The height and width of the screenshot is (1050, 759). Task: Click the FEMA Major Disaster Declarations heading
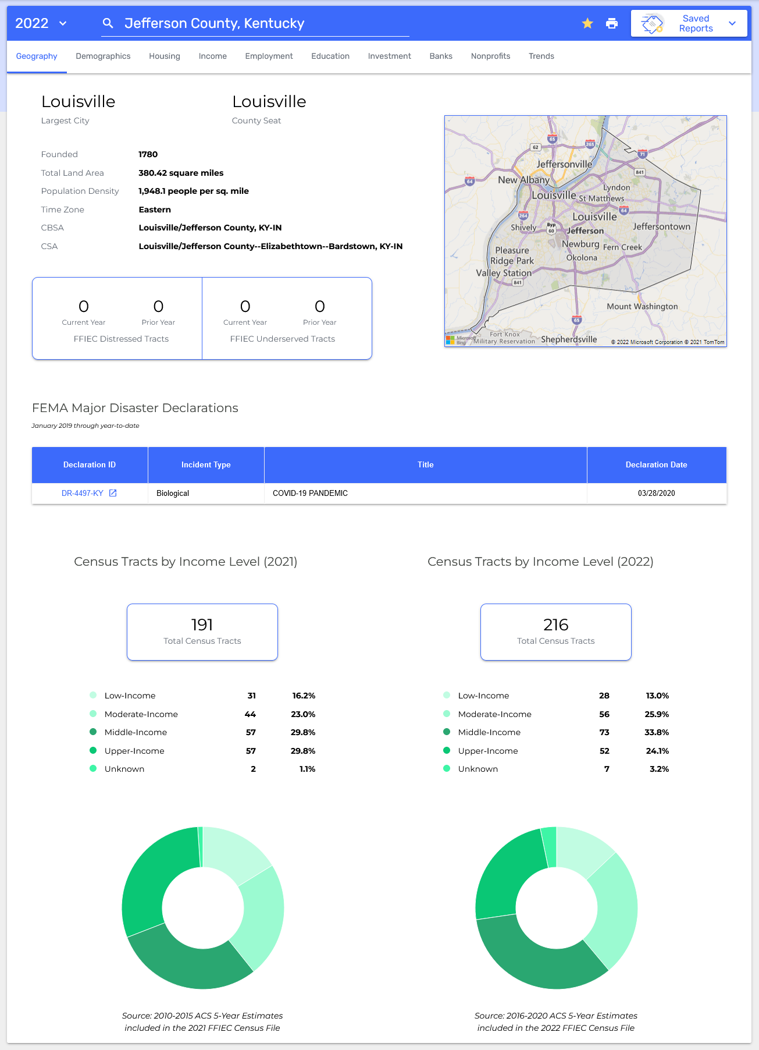(135, 408)
